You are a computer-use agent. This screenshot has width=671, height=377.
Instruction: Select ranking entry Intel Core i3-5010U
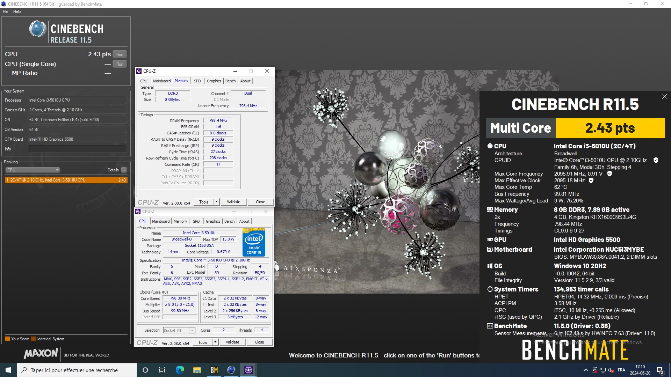point(66,180)
